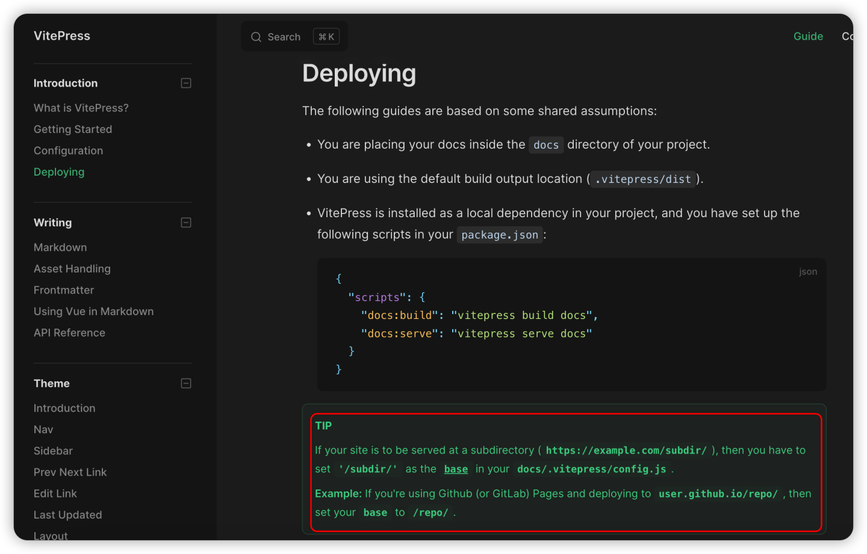Open Using Vue in Markdown page

[x=94, y=312]
